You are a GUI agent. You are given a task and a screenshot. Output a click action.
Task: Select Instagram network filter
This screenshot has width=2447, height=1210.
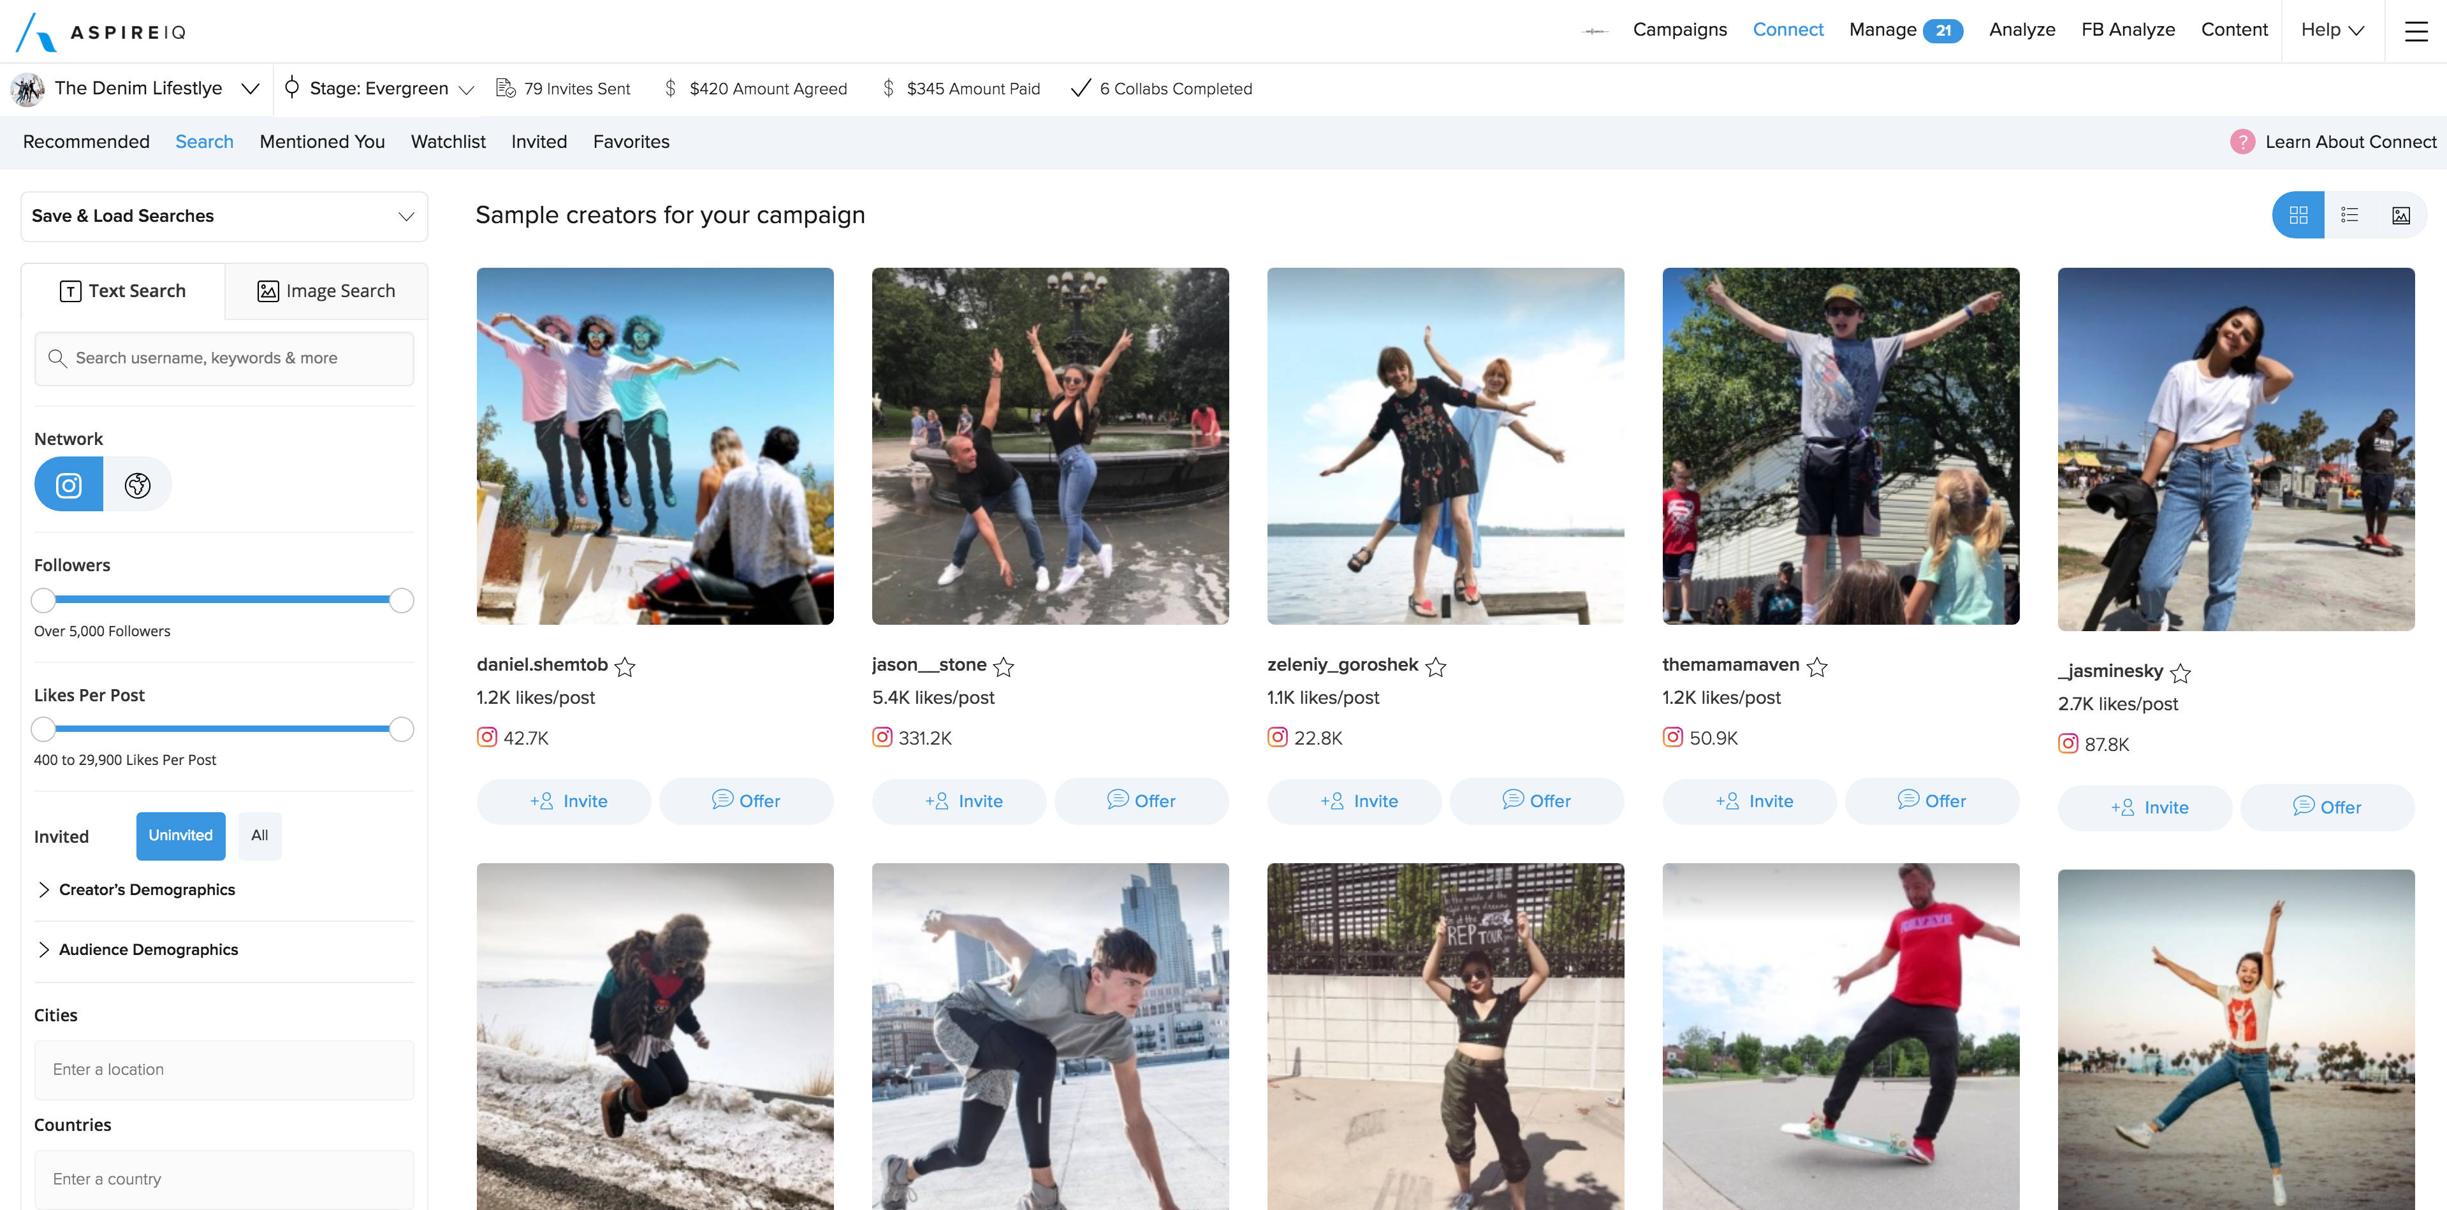coord(68,485)
